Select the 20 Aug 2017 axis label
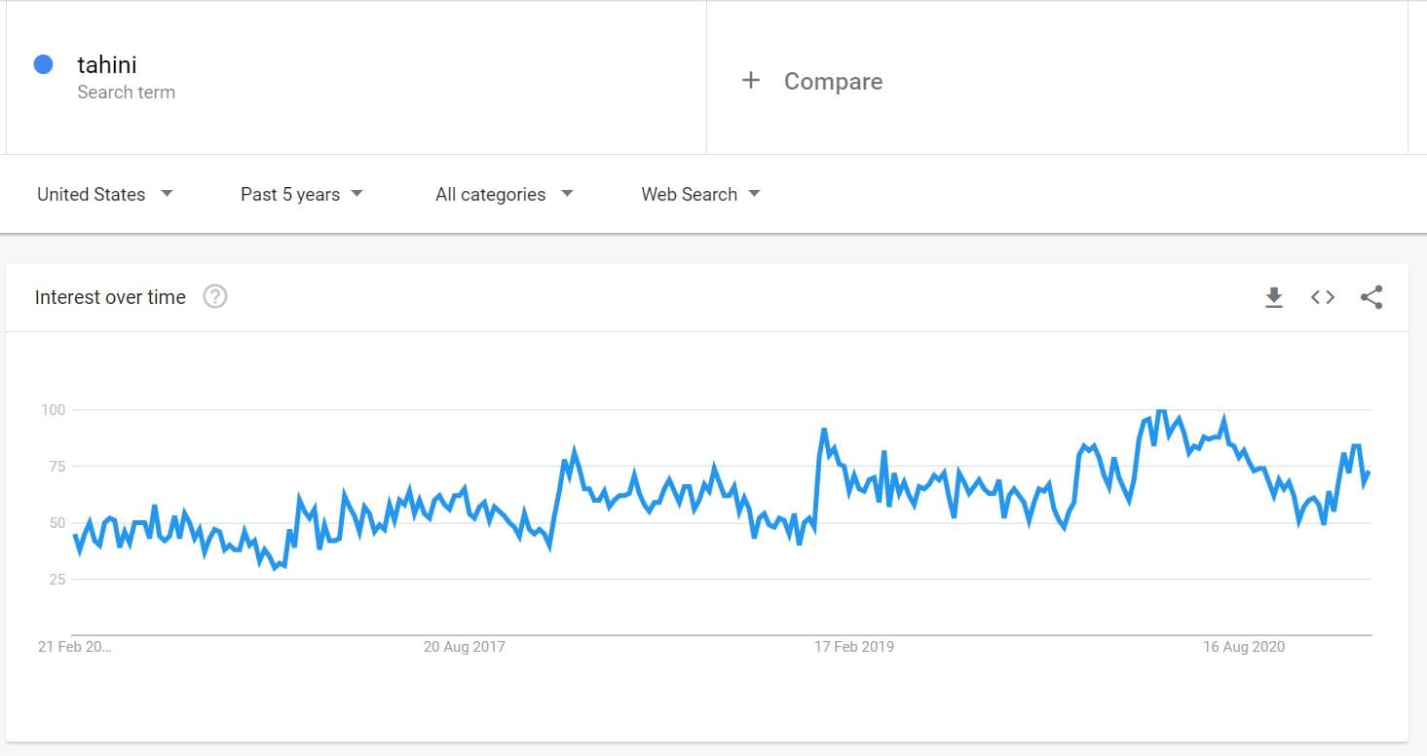 (x=465, y=647)
